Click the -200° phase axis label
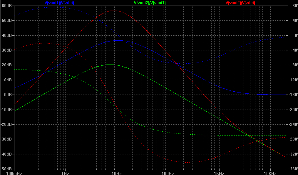298x175 pixels. (293, 110)
